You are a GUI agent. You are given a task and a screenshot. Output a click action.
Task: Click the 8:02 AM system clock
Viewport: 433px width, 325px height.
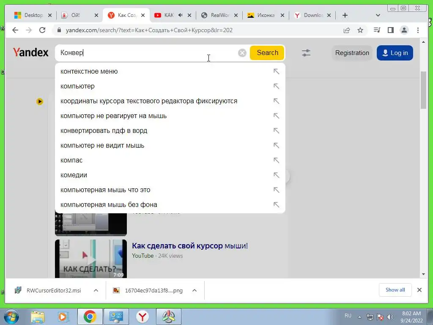point(411,314)
